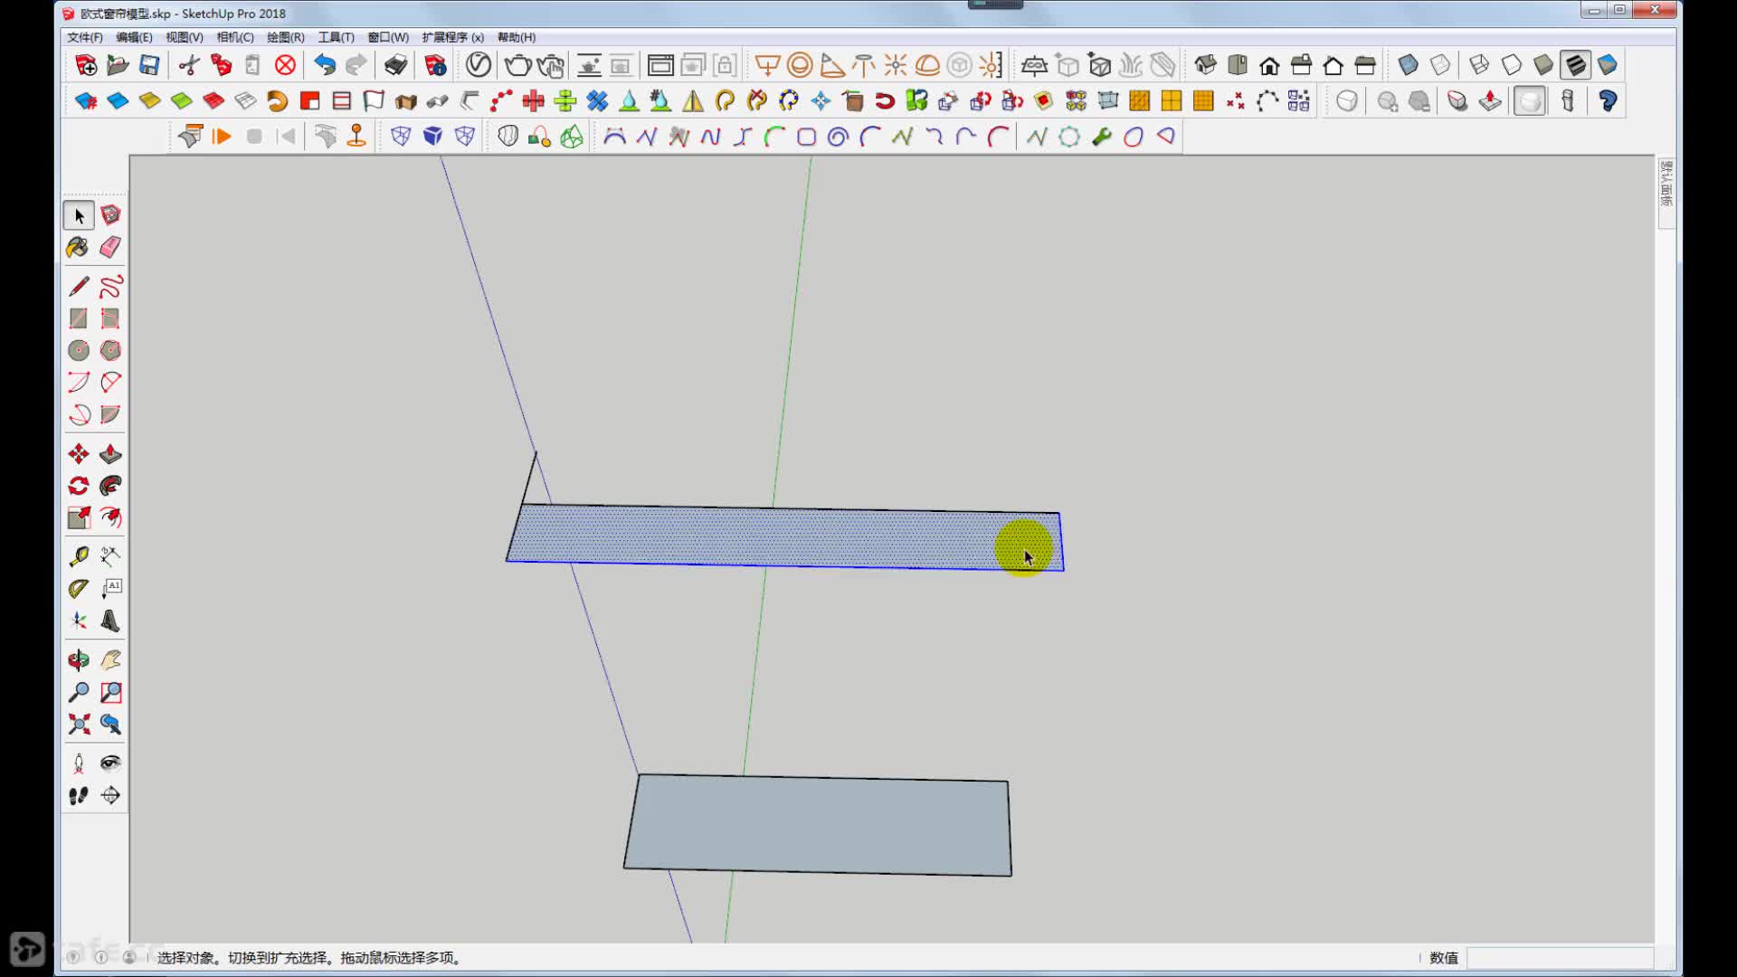
Task: Choose the Paint Bucket tool
Action: click(x=79, y=247)
